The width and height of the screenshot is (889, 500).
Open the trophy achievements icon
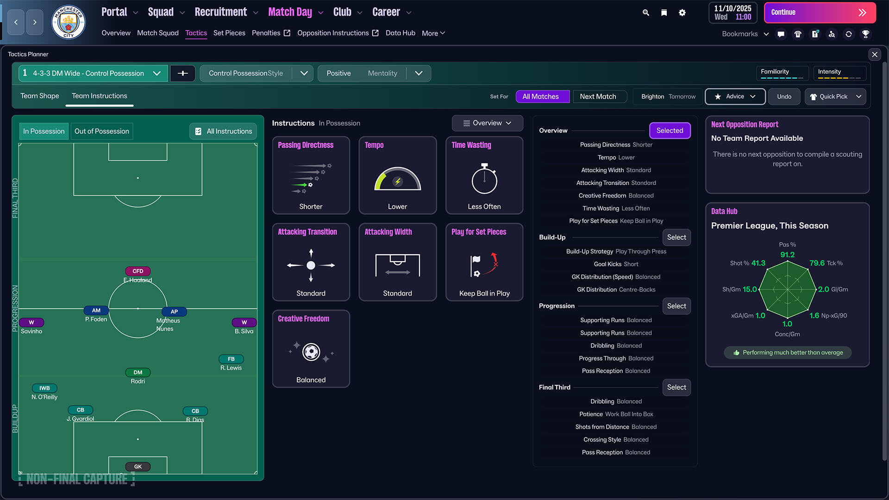pyautogui.click(x=865, y=34)
